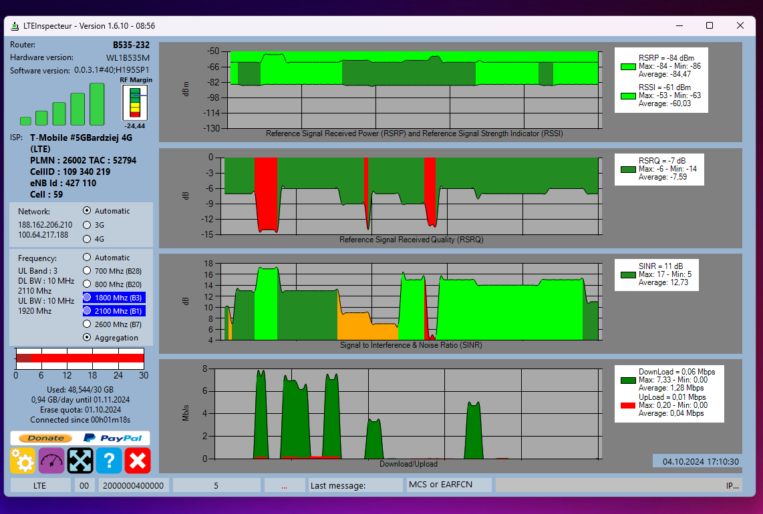This screenshot has width=763, height=514.
Task: Click the hardware version WL1B535M value
Action: coord(128,58)
